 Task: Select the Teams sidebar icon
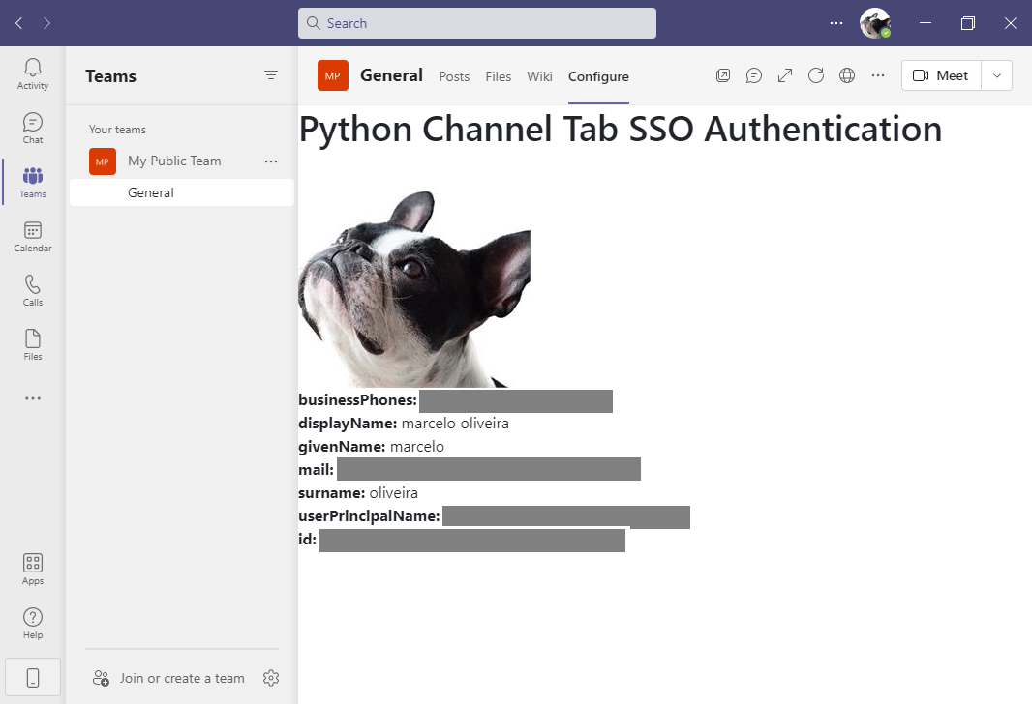[x=33, y=182]
